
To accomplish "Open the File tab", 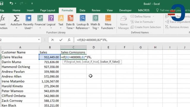I will (2, 10).
